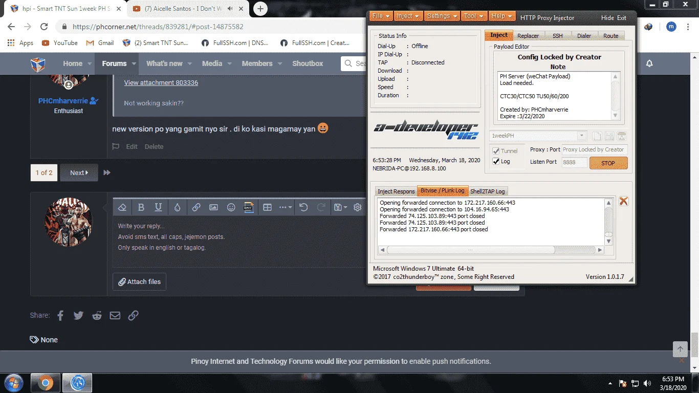The height and width of the screenshot is (393, 699).
Task: Insert a table in the reply
Action: coord(267,207)
